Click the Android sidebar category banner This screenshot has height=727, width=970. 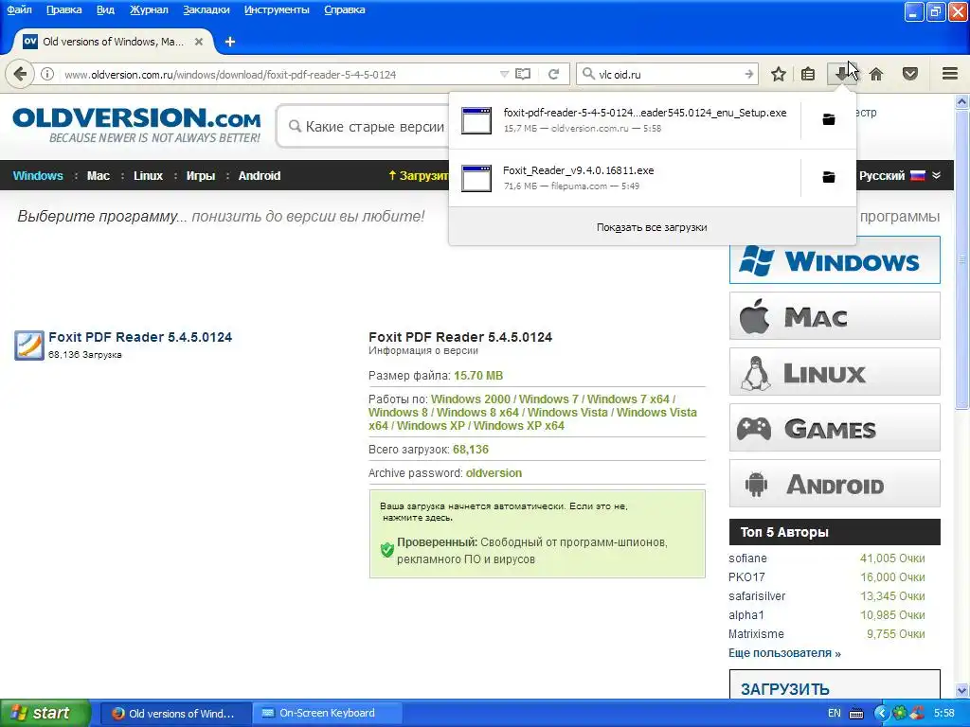pos(835,483)
